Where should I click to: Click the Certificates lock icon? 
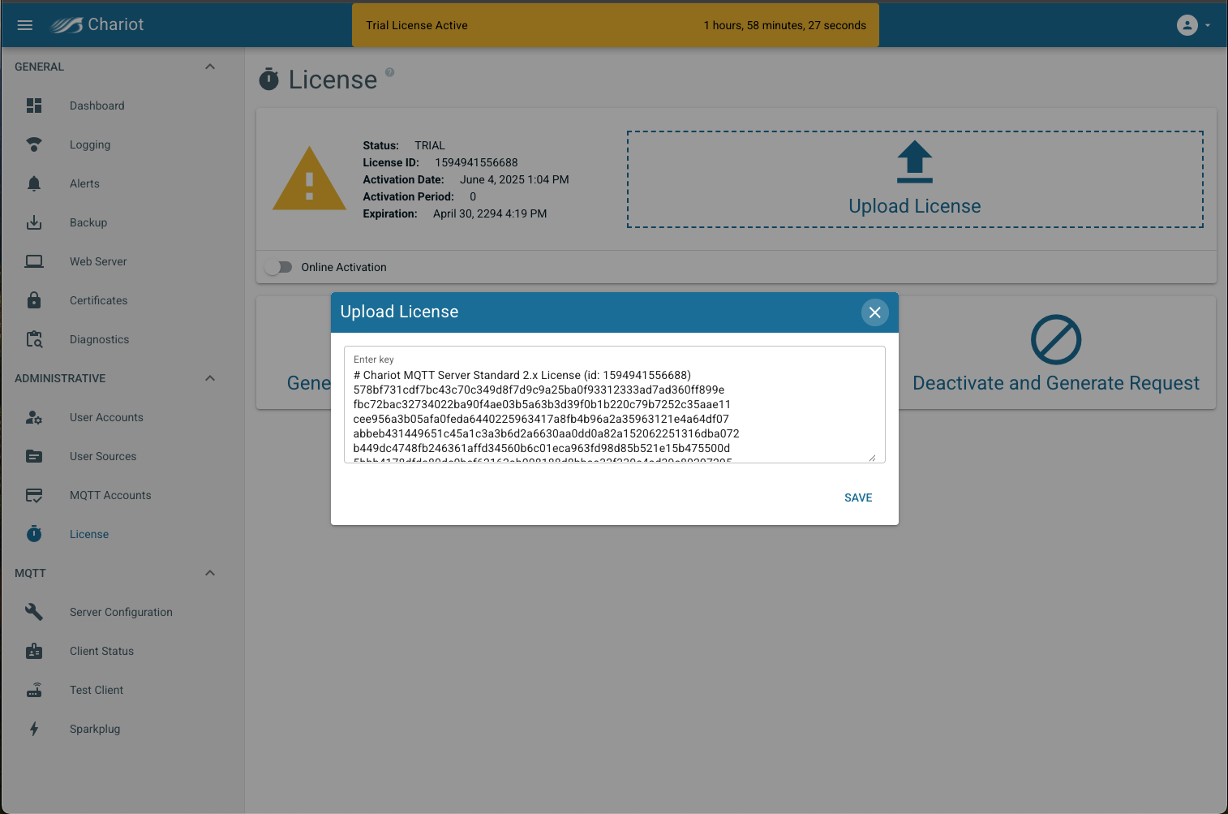[x=34, y=300]
